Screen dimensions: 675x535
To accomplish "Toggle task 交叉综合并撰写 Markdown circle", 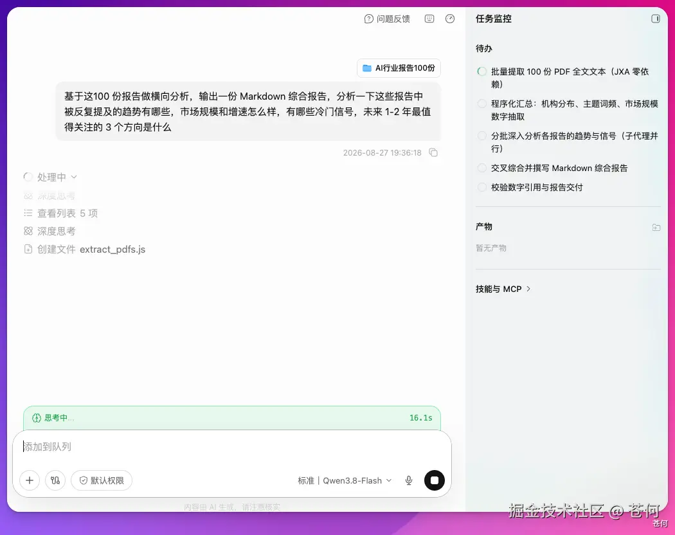I will click(x=482, y=168).
